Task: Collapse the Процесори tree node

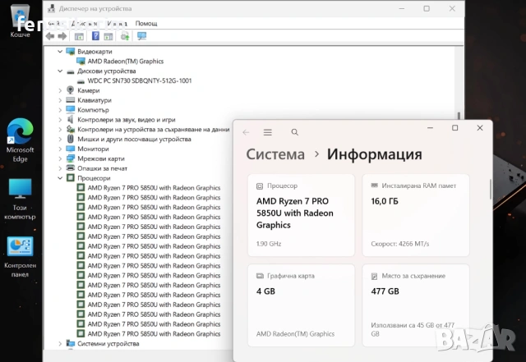Action: (x=60, y=178)
